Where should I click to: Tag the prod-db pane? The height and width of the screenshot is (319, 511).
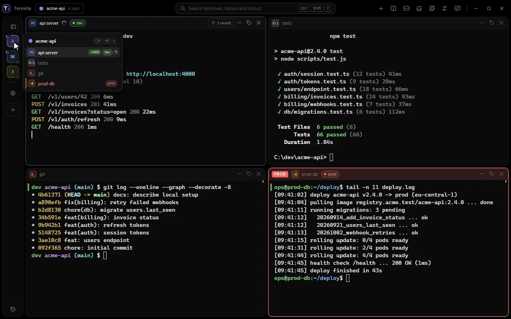click(x=492, y=174)
